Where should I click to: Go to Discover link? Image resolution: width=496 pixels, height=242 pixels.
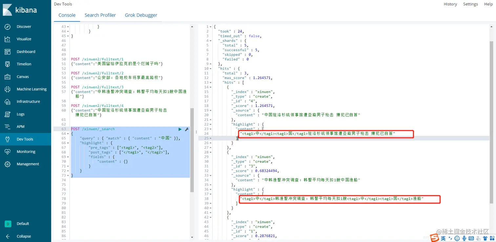[24, 27]
